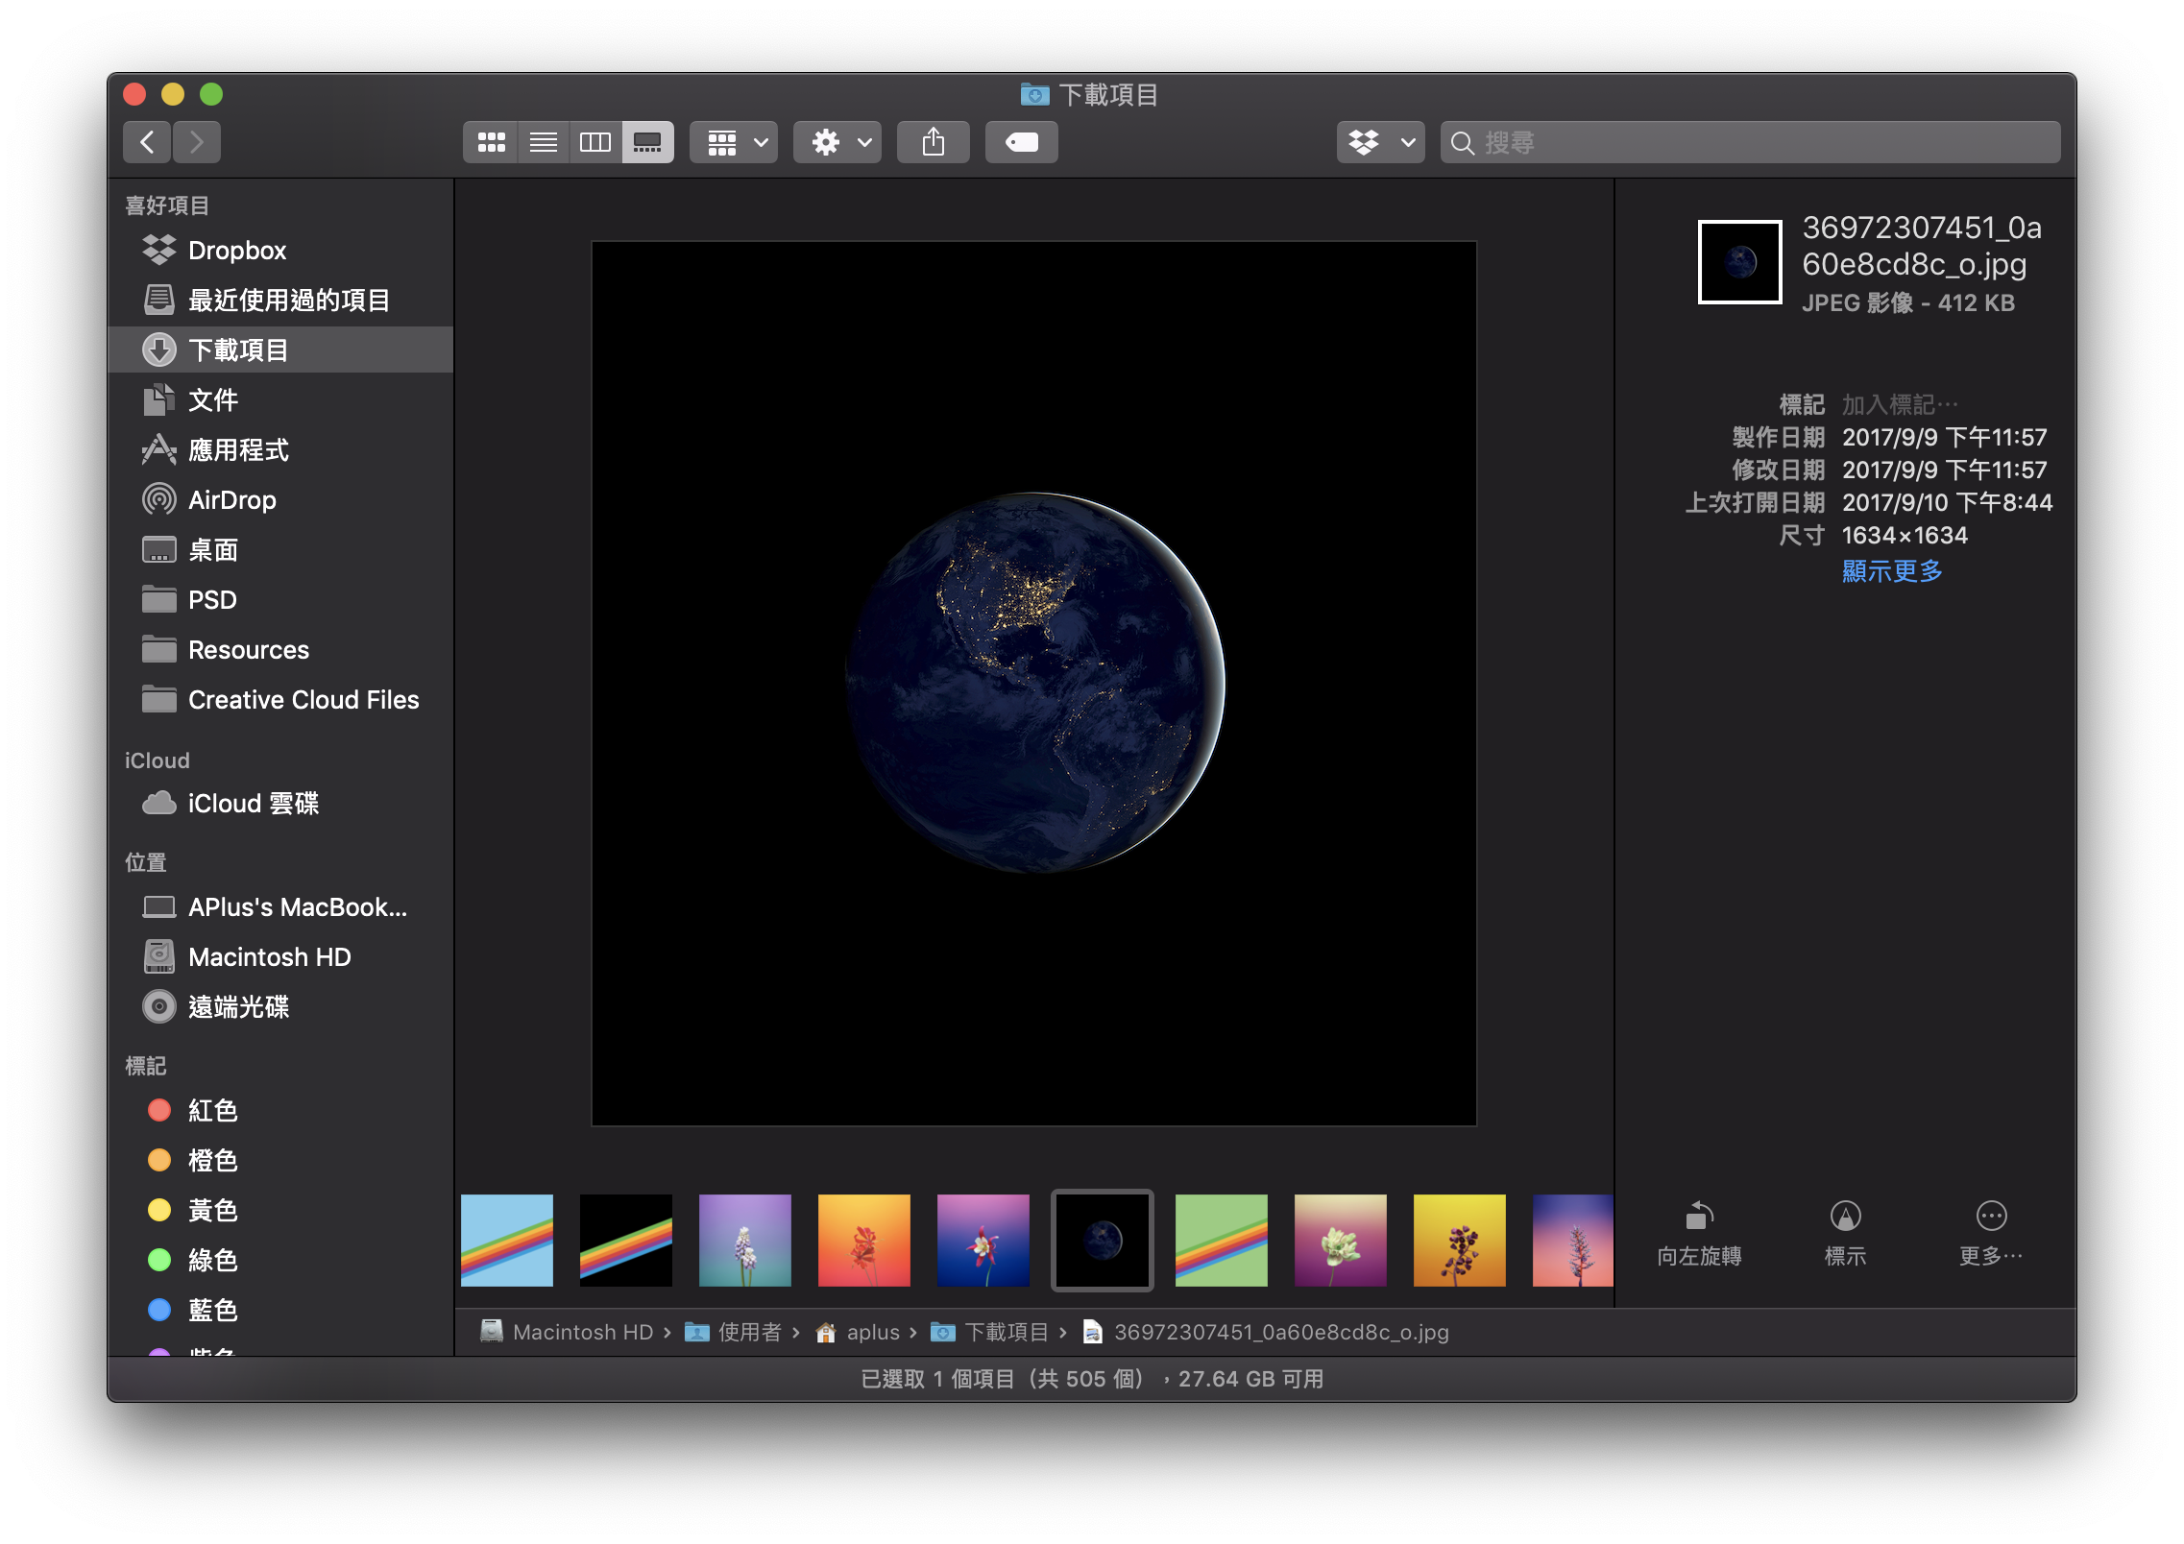Open the gear action menu
Viewport: 2184px width, 1544px height.
point(837,142)
